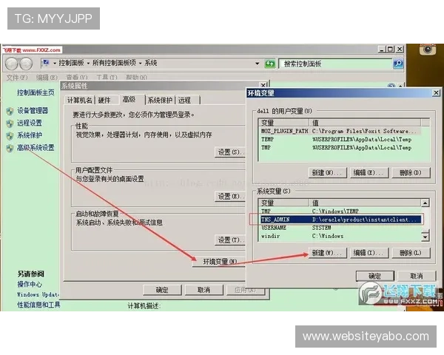Select the TMP system variable with C:\Windows\TEMP
This screenshot has height=355, width=444.
tap(340, 212)
